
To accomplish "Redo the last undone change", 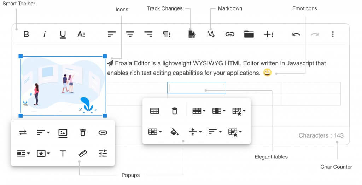I will click(314, 34).
